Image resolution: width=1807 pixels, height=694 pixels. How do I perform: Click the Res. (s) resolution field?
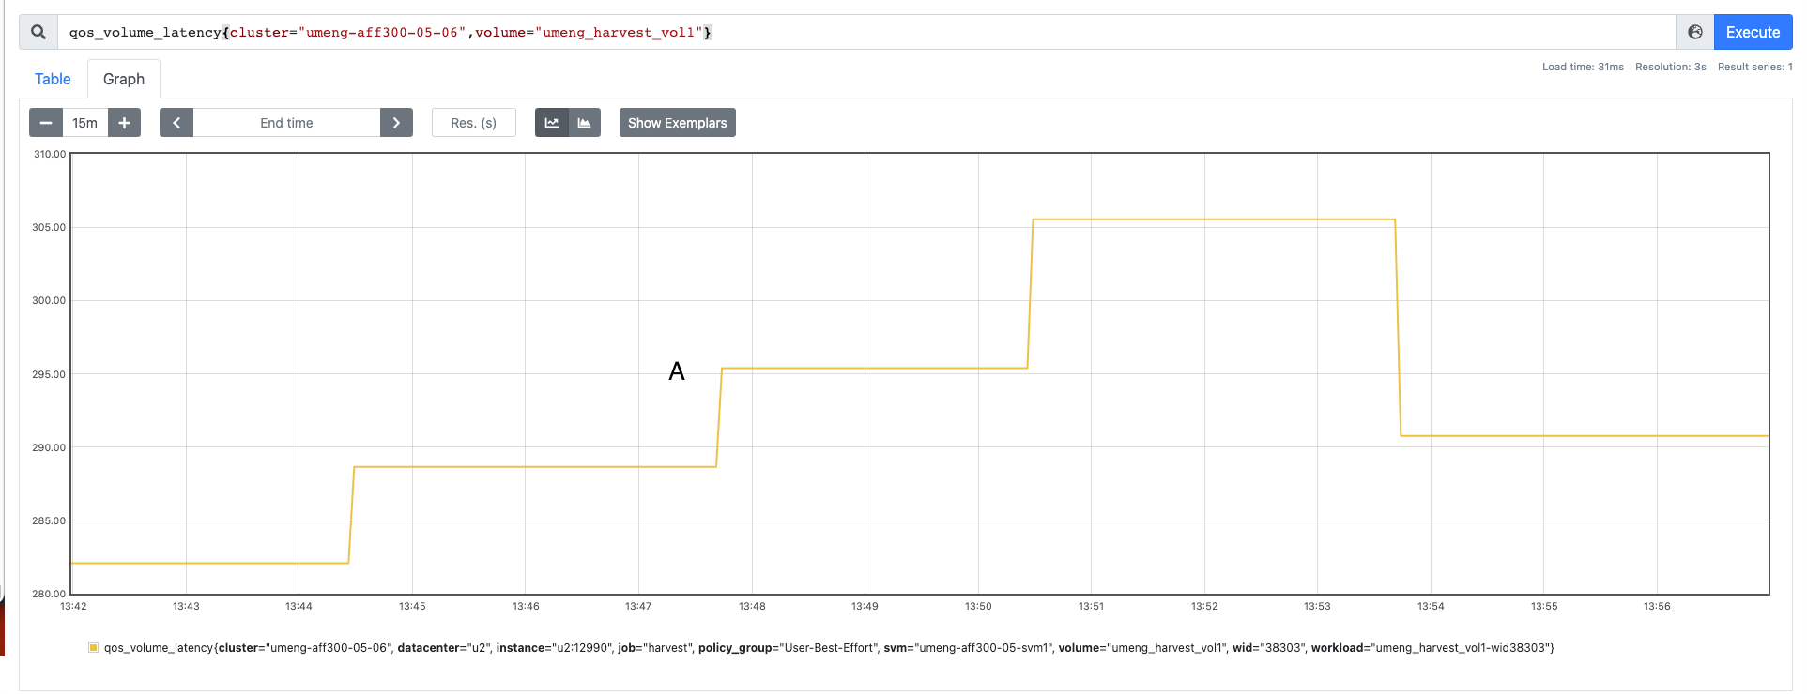[x=474, y=123]
